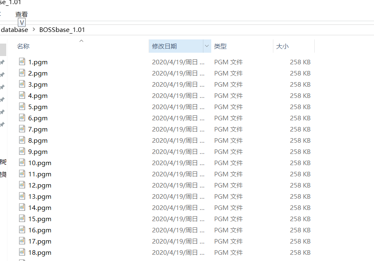The width and height of the screenshot is (374, 261).
Task: Select the file name 9.pgm
Action: click(38, 152)
